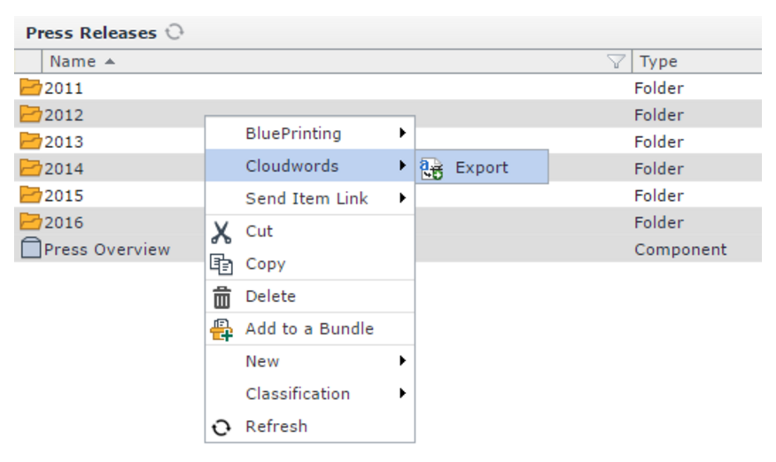Click the Cloudwords Export icon
The width and height of the screenshot is (776, 462).
(431, 167)
